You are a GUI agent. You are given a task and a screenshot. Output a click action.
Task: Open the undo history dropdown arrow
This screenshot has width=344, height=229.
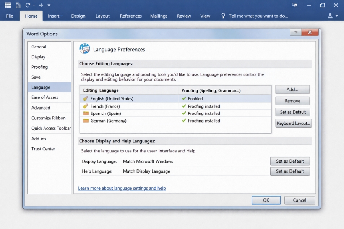(x=34, y=6)
